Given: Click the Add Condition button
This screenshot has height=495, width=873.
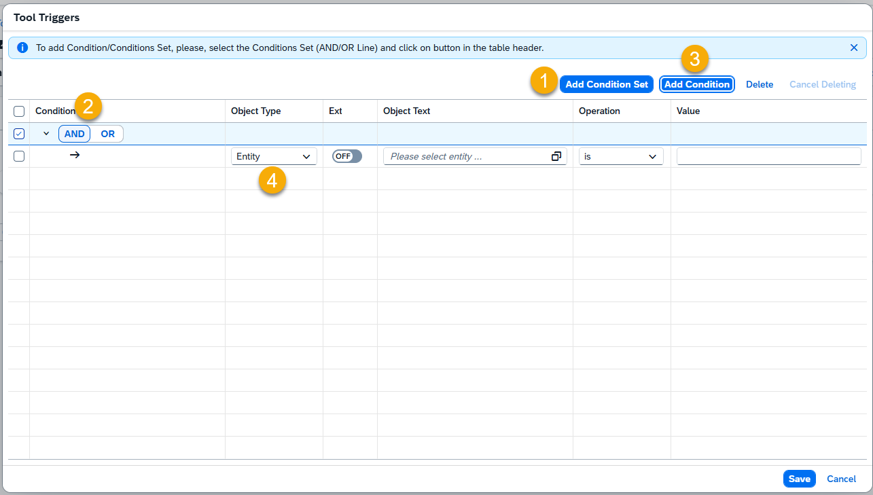Looking at the screenshot, I should (x=697, y=84).
